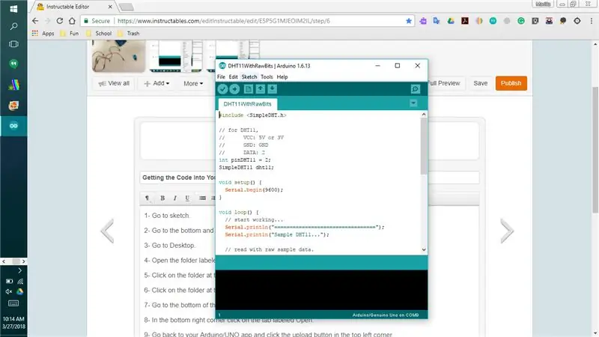Open the Windows Start menu
599x337 pixels.
tap(13, 8)
